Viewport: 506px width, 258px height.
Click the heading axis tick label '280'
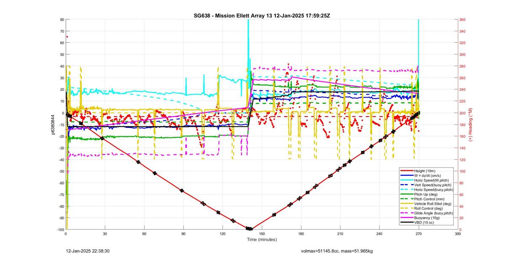point(463,66)
